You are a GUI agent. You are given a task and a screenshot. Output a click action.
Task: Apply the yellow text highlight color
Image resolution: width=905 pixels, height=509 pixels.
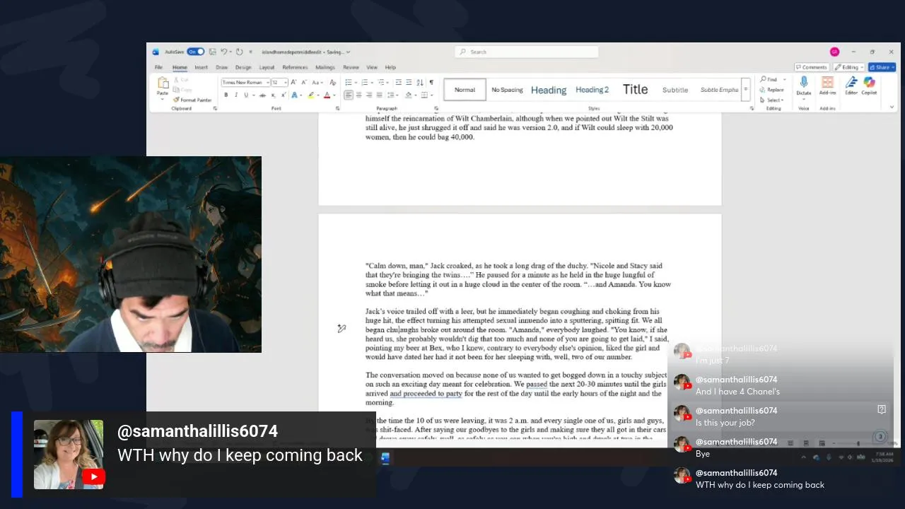(x=311, y=95)
